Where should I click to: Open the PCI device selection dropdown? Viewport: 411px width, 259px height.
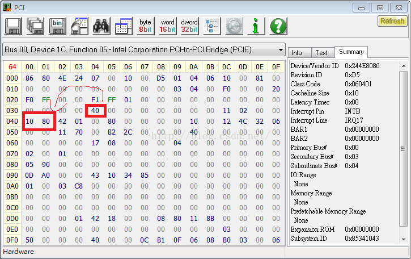(x=144, y=49)
